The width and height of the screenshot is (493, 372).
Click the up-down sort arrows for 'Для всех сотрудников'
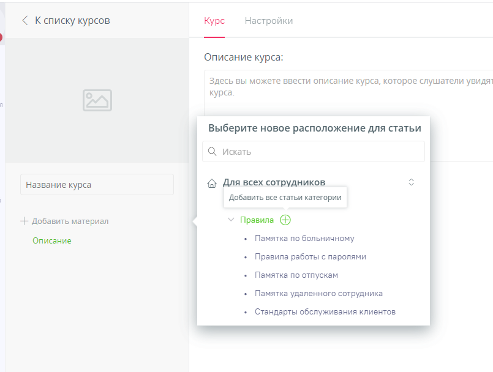[x=411, y=182]
